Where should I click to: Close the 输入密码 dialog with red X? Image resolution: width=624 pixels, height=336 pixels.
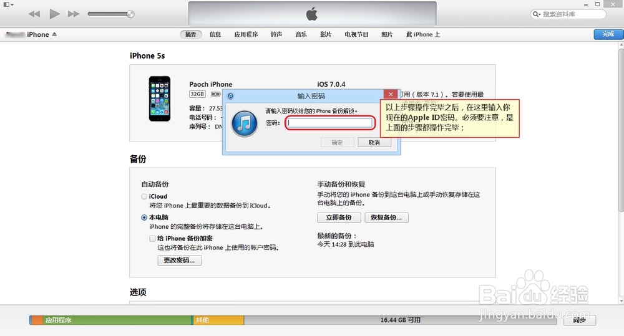coord(391,94)
